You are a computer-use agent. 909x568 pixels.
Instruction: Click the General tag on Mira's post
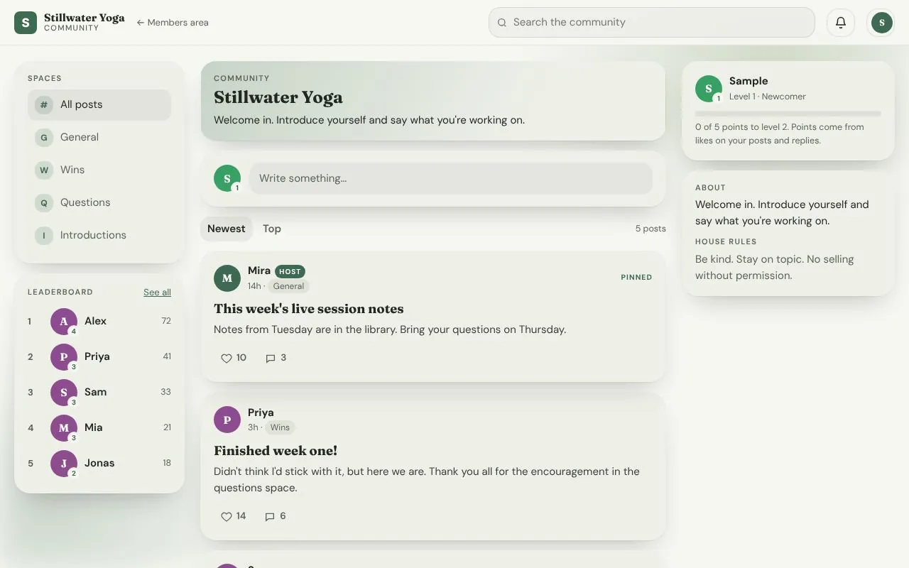pos(289,286)
